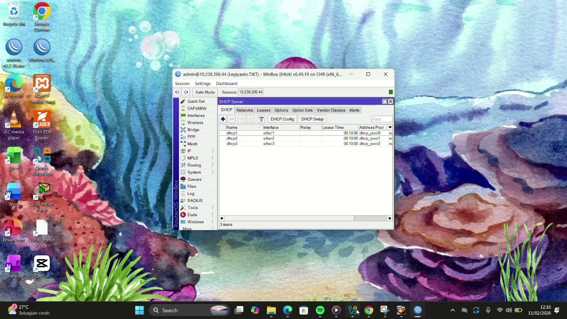Open Google Chrome desktop shortcut

pos(42,17)
